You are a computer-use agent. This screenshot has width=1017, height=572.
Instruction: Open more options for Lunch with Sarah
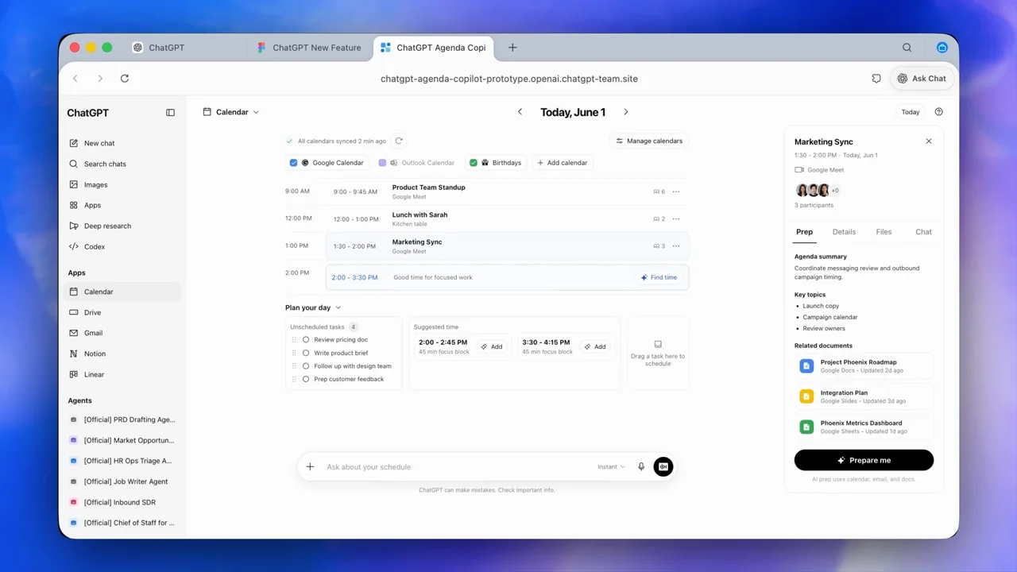(676, 218)
